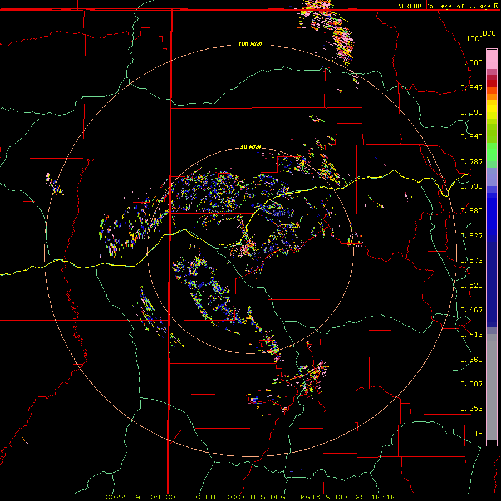501x501 pixels.
Task: Pick the gray segment of the color bar
Action: (x=492, y=387)
